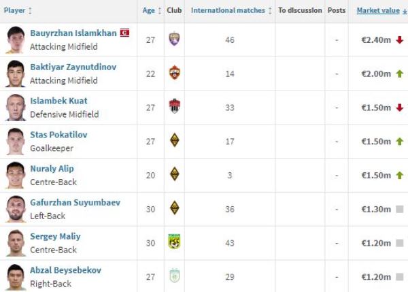408x292 pixels.
Task: Click club crest in Stas Pokatilov's row
Action: (174, 141)
